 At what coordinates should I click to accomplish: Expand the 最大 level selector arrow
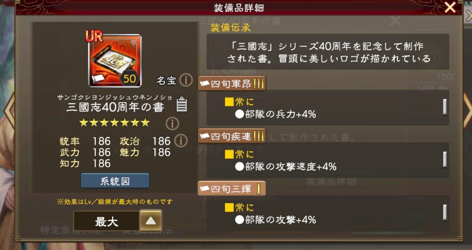(150, 221)
